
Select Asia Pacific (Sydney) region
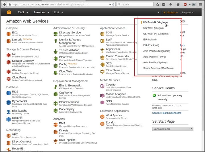[x=155, y=62]
